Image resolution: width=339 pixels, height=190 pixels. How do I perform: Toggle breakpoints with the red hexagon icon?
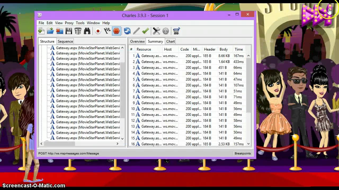tap(116, 31)
